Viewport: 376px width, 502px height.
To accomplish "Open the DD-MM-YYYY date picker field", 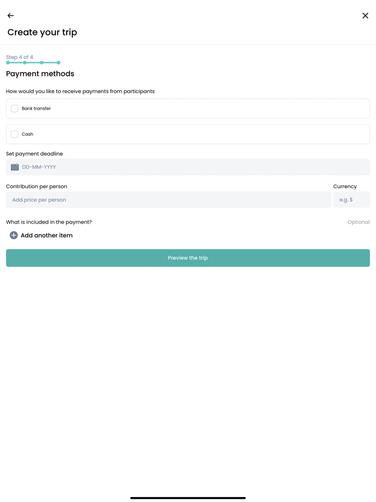I will (187, 167).
